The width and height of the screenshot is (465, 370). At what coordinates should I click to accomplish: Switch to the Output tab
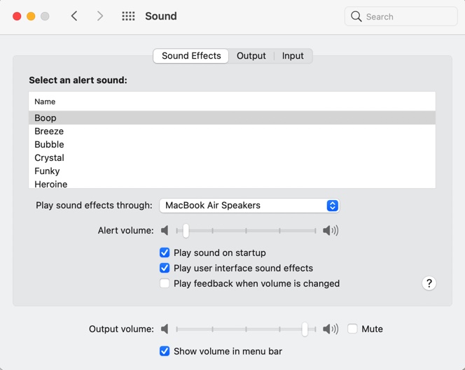251,56
